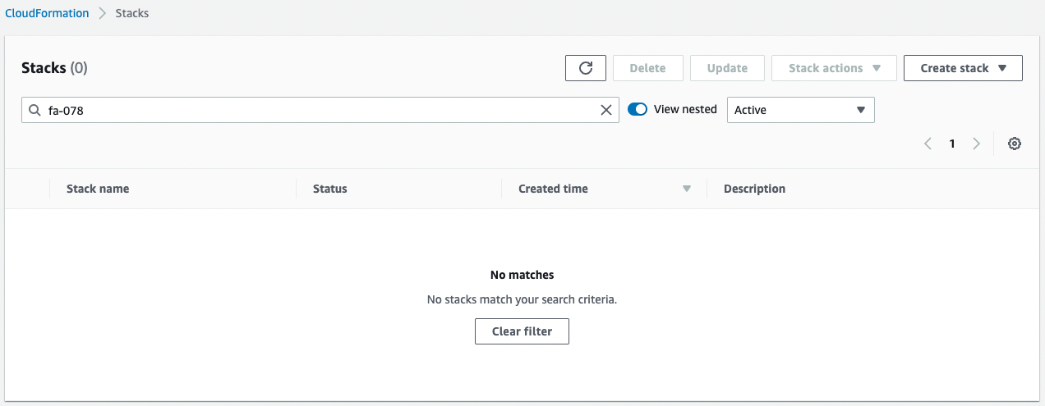Toggle the View nested switch
Screen dimensions: 1045x406
pyautogui.click(x=638, y=109)
